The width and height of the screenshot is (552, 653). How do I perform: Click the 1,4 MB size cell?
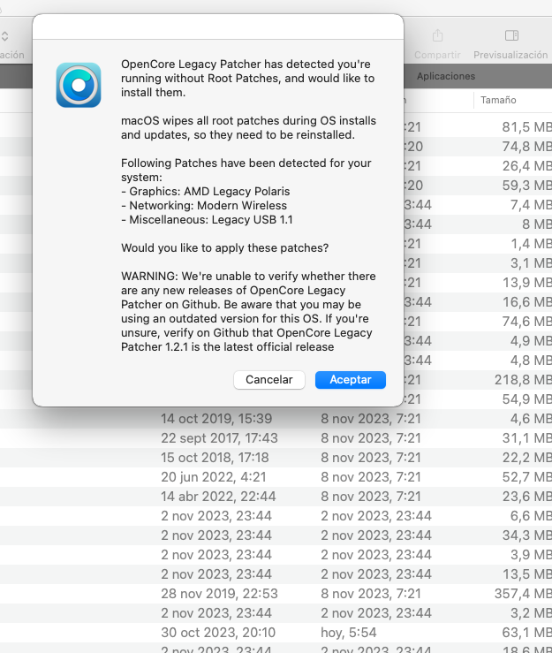point(531,244)
